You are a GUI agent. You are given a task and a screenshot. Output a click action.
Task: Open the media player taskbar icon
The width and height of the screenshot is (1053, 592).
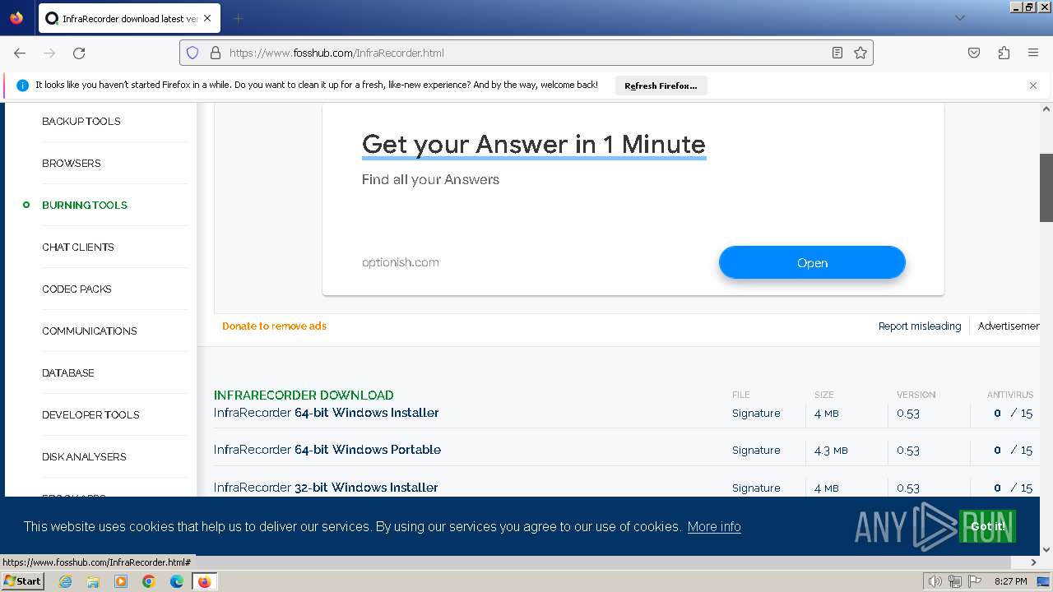[121, 581]
